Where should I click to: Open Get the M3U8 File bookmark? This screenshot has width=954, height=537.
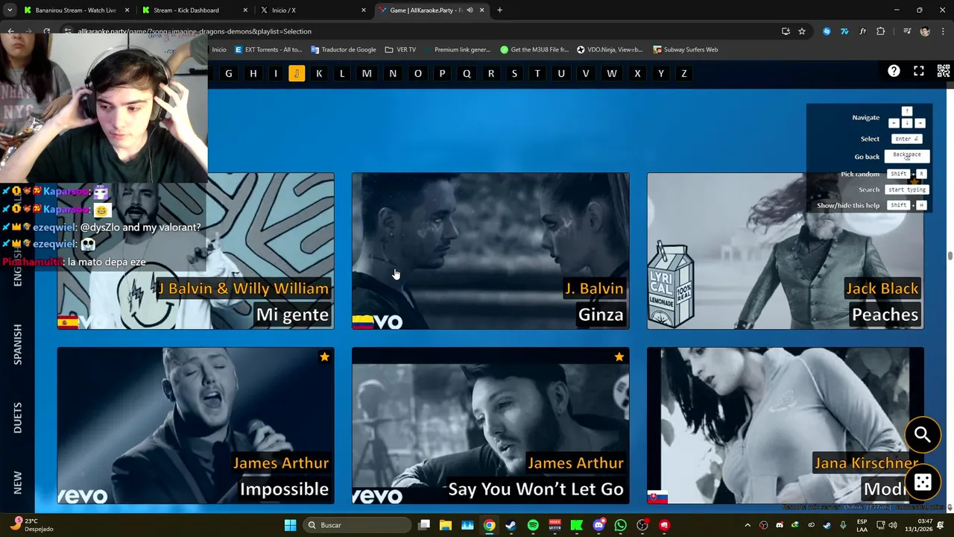click(x=534, y=50)
